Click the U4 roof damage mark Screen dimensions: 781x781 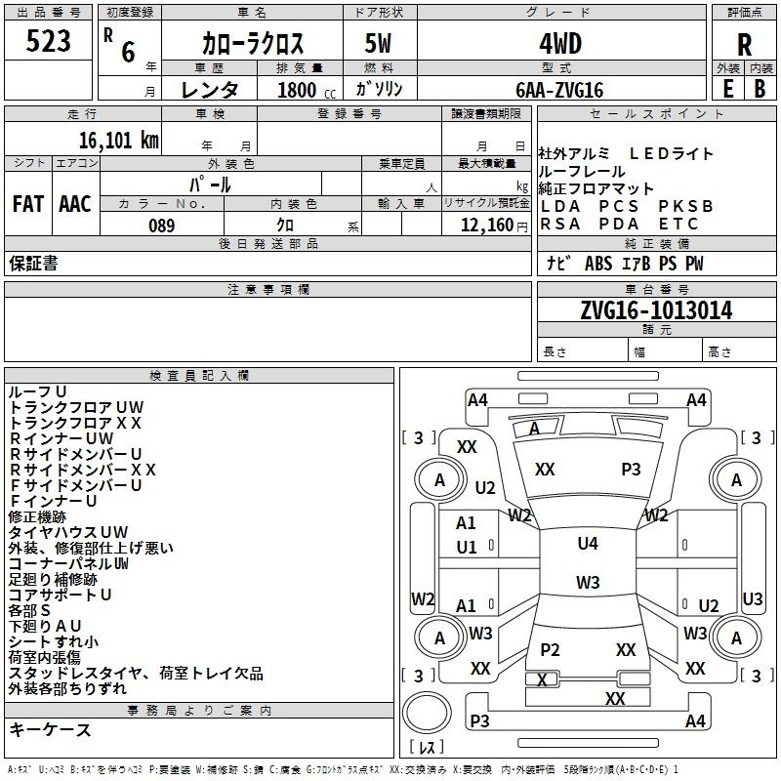click(x=588, y=544)
